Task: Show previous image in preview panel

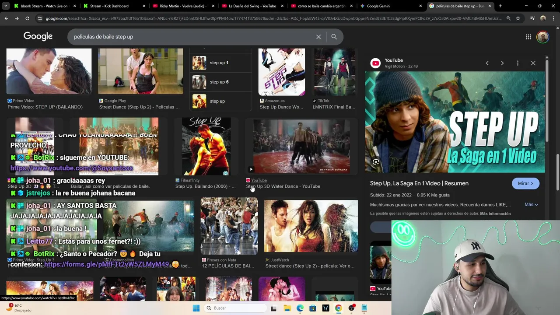Action: 487,63
